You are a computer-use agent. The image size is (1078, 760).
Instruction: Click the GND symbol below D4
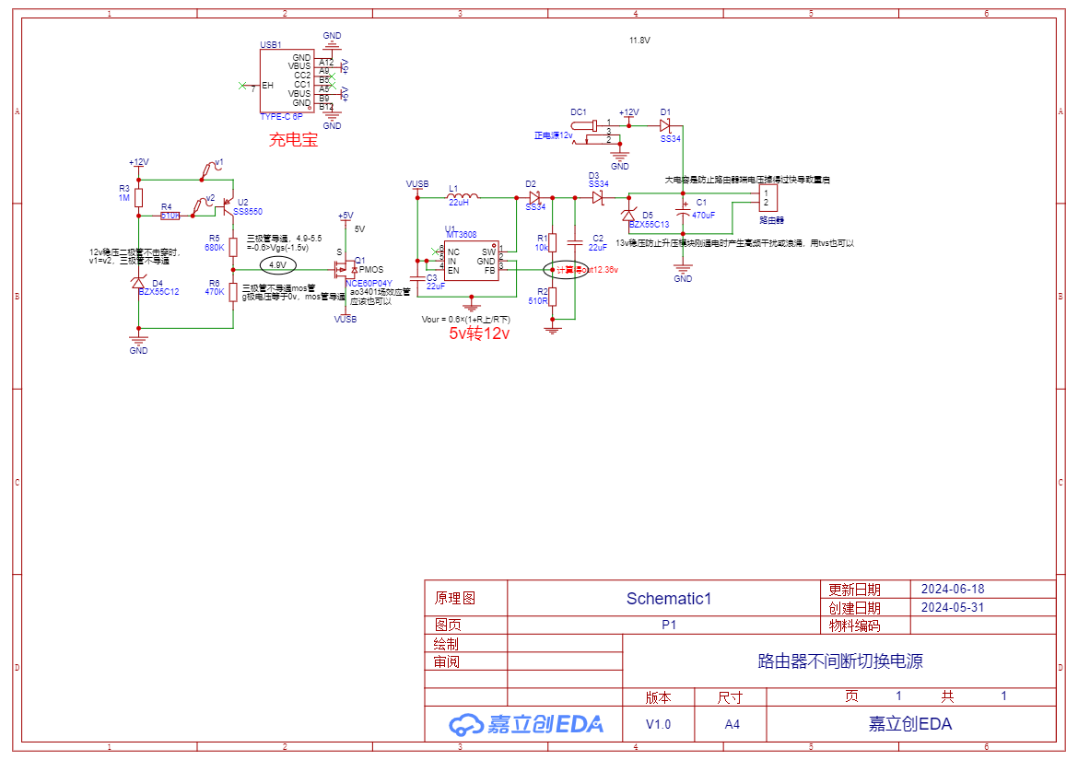[x=139, y=343]
